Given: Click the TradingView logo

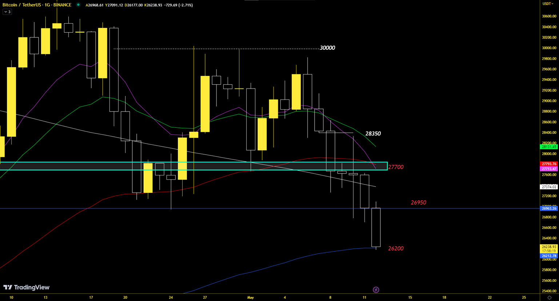Looking at the screenshot, I should 27,287.
